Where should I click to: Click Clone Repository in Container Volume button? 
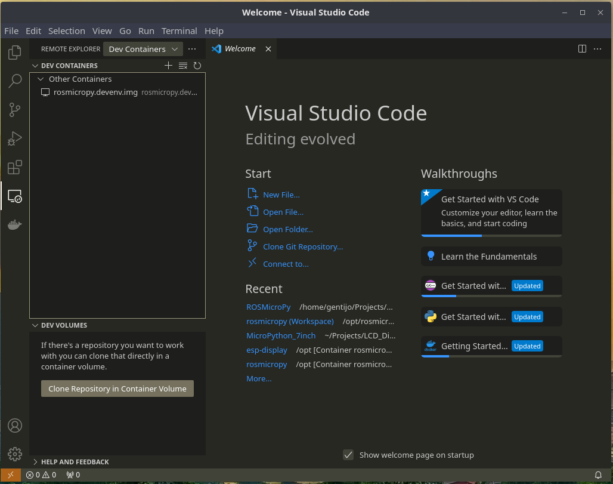(117, 389)
